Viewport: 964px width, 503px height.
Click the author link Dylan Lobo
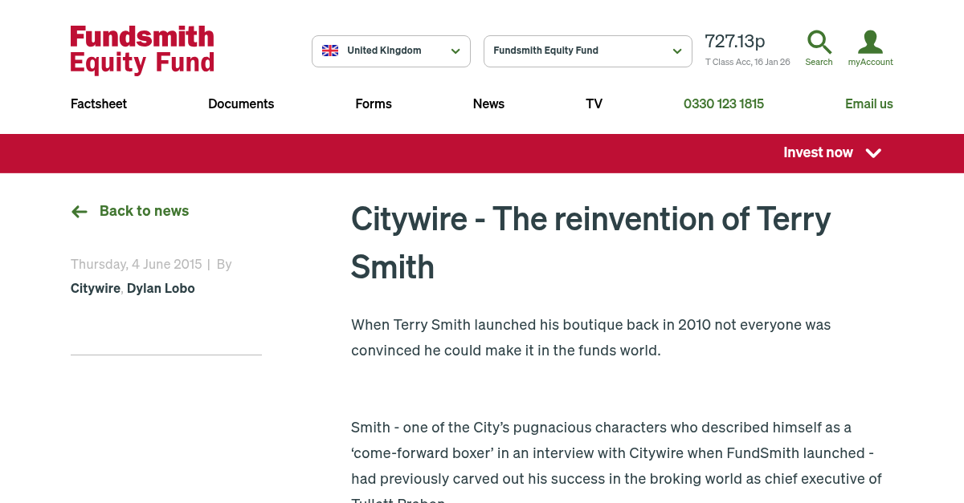tap(161, 289)
